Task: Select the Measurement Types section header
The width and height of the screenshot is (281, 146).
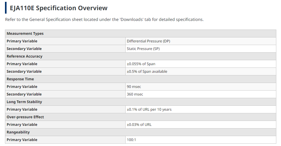Action: (x=140, y=33)
